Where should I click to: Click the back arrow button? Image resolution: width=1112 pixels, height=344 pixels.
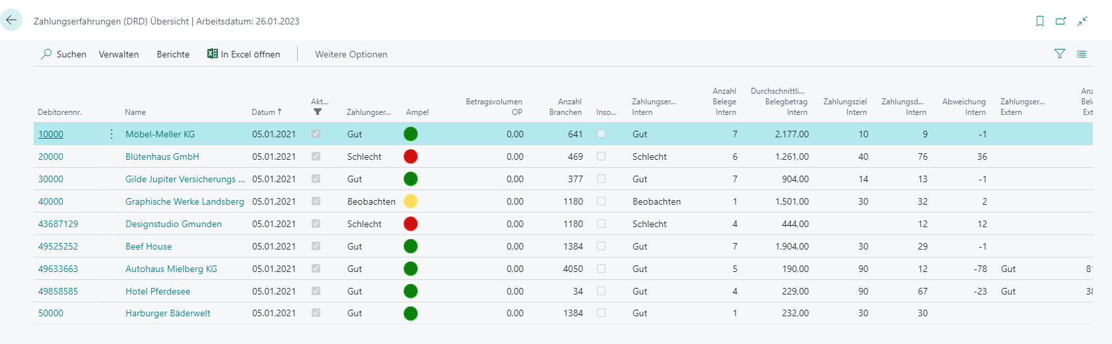click(x=11, y=20)
